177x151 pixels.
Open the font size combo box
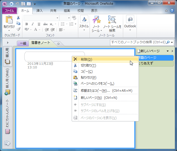(65, 18)
